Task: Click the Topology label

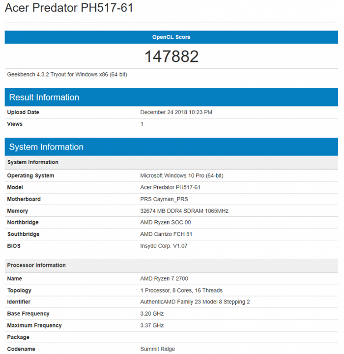Action: (19, 291)
